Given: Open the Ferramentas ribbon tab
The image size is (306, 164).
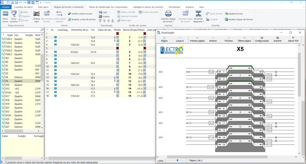Looking at the screenshot, I should pos(174,7).
